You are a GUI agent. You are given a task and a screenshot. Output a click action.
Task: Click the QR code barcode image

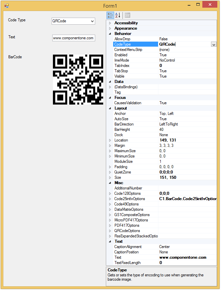click(x=78, y=79)
